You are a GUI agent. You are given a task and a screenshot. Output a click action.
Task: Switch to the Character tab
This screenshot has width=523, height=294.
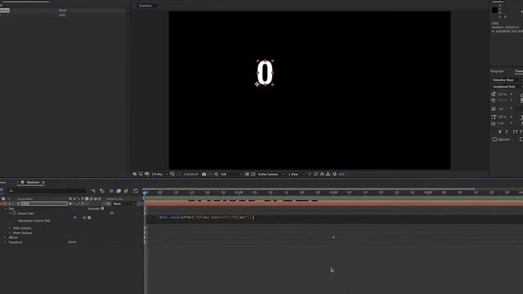tap(519, 71)
